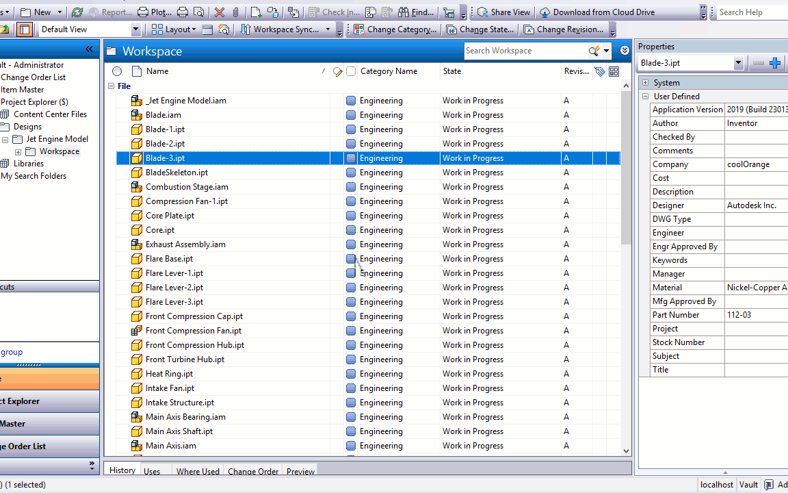Click the checkbox column header beside Category Name
The image size is (788, 493).
(351, 71)
